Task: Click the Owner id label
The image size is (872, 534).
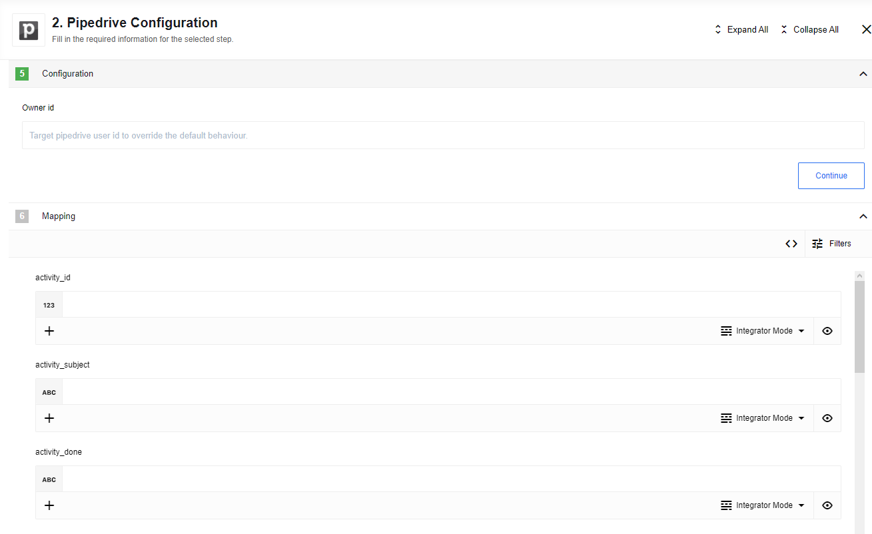Action: pyautogui.click(x=38, y=108)
